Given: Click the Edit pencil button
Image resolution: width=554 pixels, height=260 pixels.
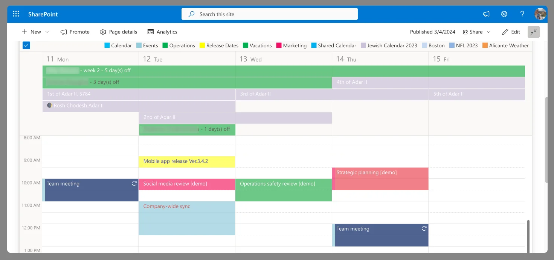Looking at the screenshot, I should tap(511, 32).
